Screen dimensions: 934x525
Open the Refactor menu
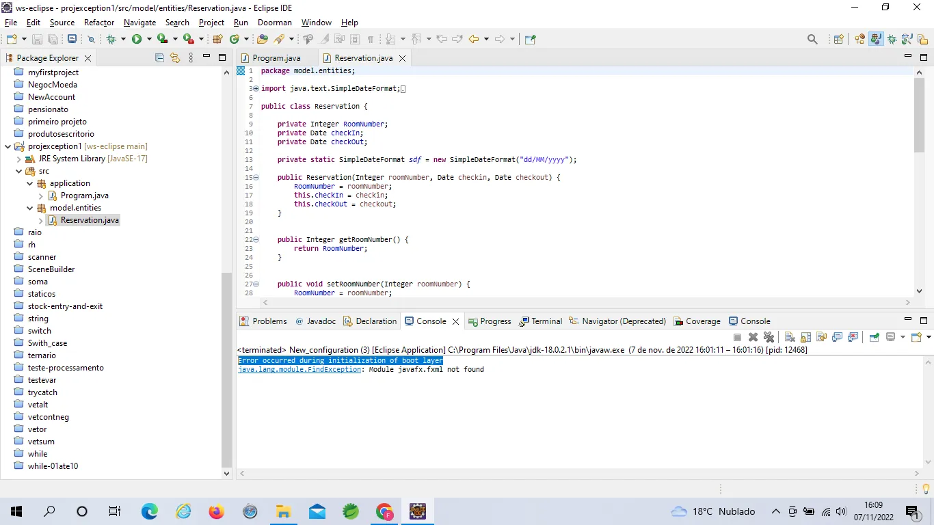[99, 23]
